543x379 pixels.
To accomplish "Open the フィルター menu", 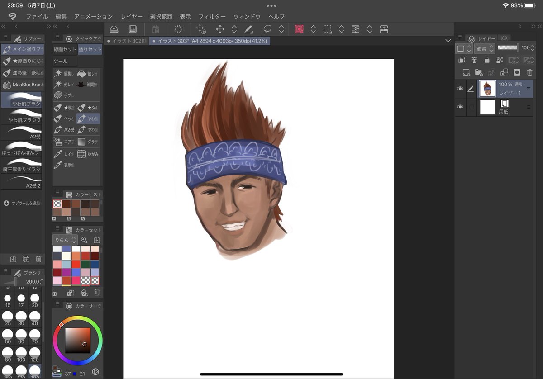I will click(212, 16).
